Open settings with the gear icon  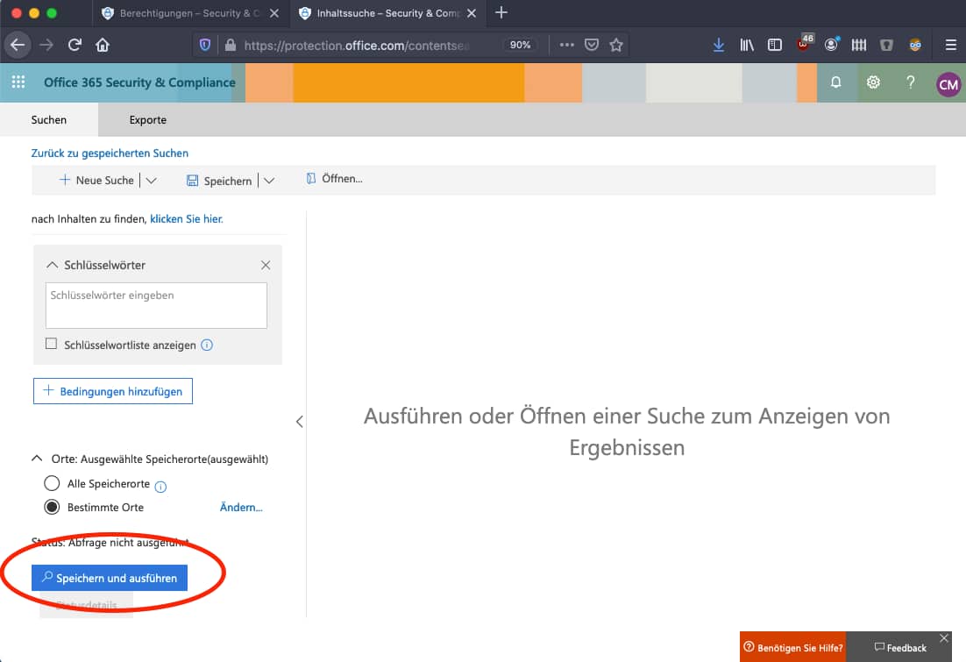pyautogui.click(x=873, y=82)
